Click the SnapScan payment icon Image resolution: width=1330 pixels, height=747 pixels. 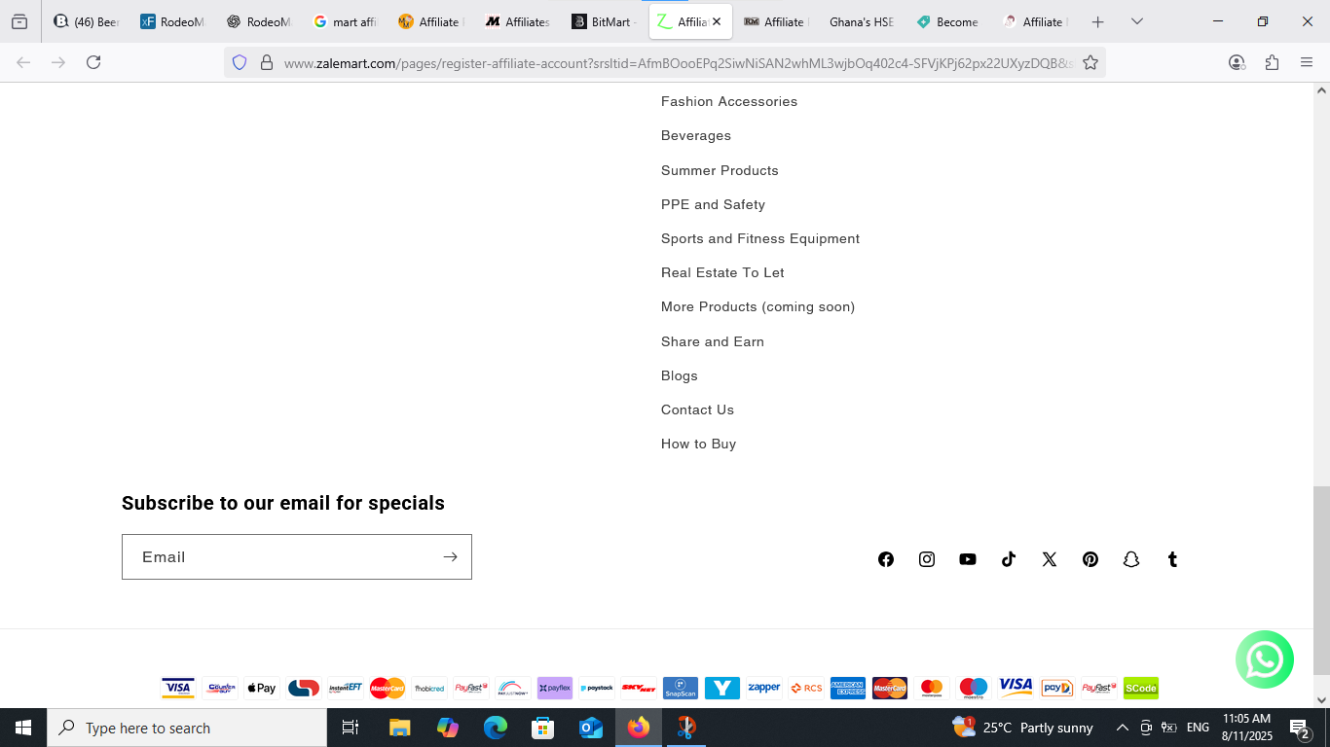pyautogui.click(x=681, y=688)
